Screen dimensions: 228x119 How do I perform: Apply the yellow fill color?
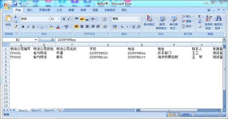pos(50,27)
